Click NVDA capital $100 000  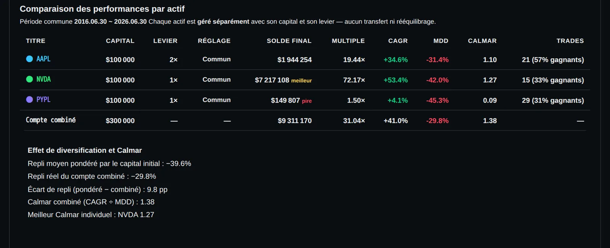(120, 80)
